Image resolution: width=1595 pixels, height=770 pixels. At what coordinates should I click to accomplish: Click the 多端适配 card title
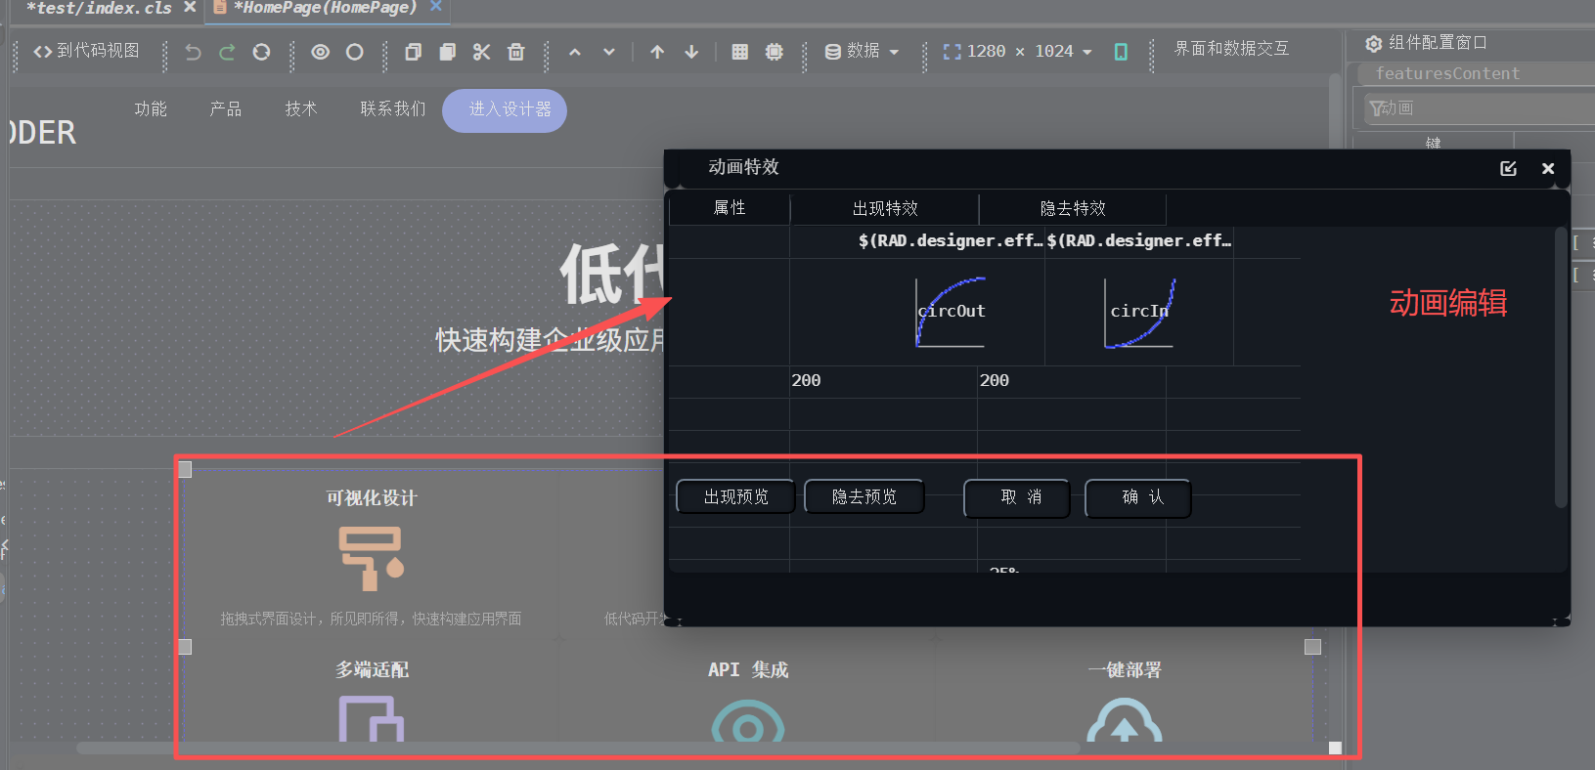click(x=372, y=670)
